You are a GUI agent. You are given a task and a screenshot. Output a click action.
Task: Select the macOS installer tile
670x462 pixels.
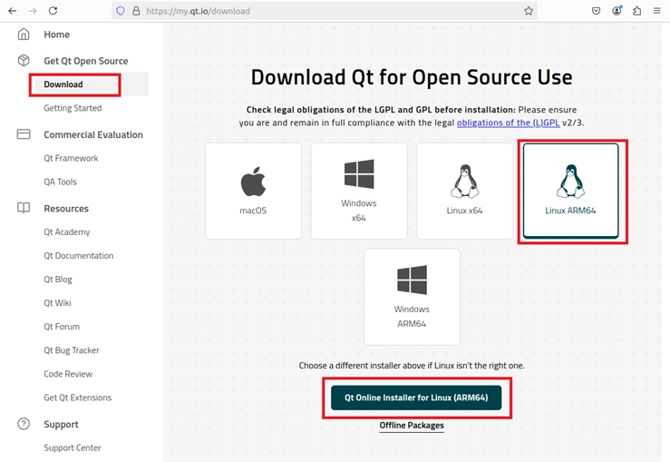coord(253,191)
